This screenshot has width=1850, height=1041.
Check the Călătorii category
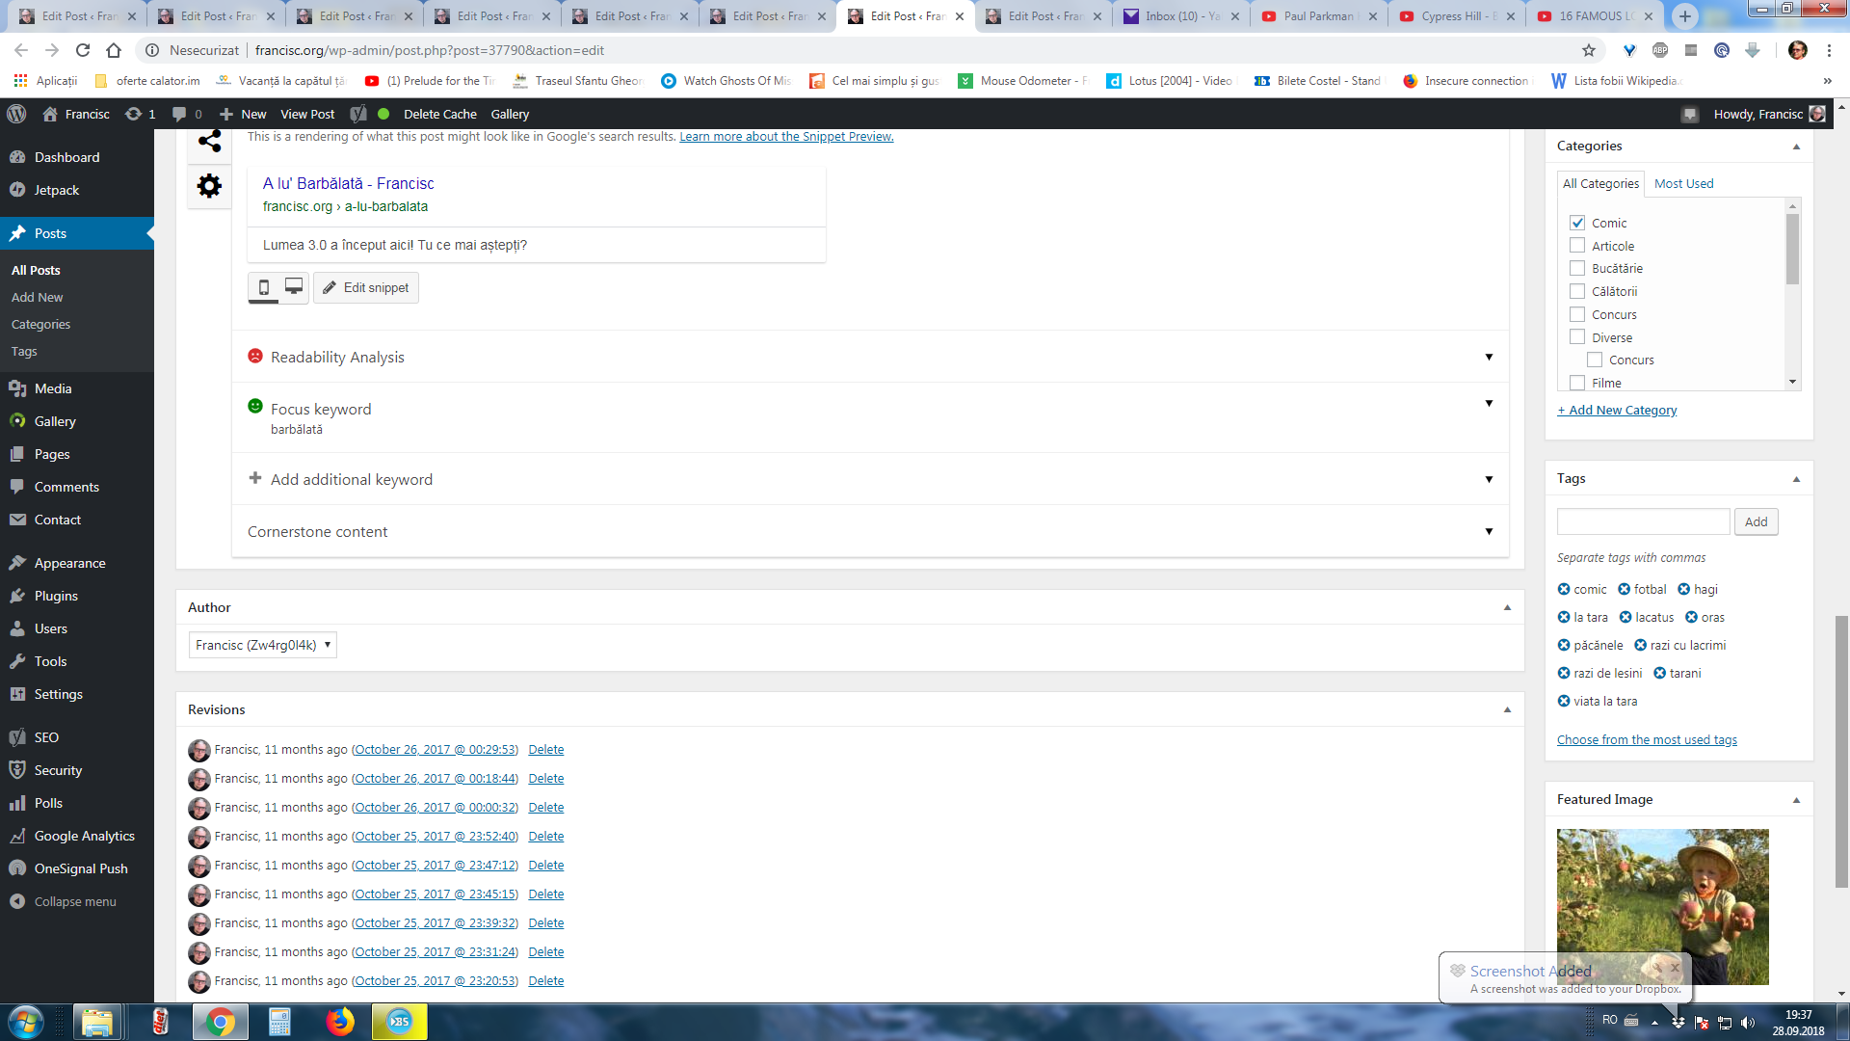(x=1577, y=291)
